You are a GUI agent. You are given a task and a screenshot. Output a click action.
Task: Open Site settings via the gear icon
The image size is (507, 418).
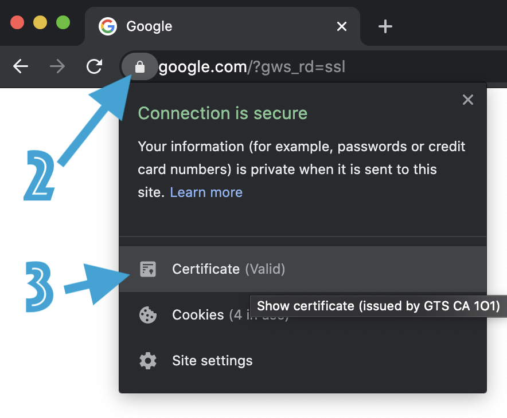click(148, 360)
